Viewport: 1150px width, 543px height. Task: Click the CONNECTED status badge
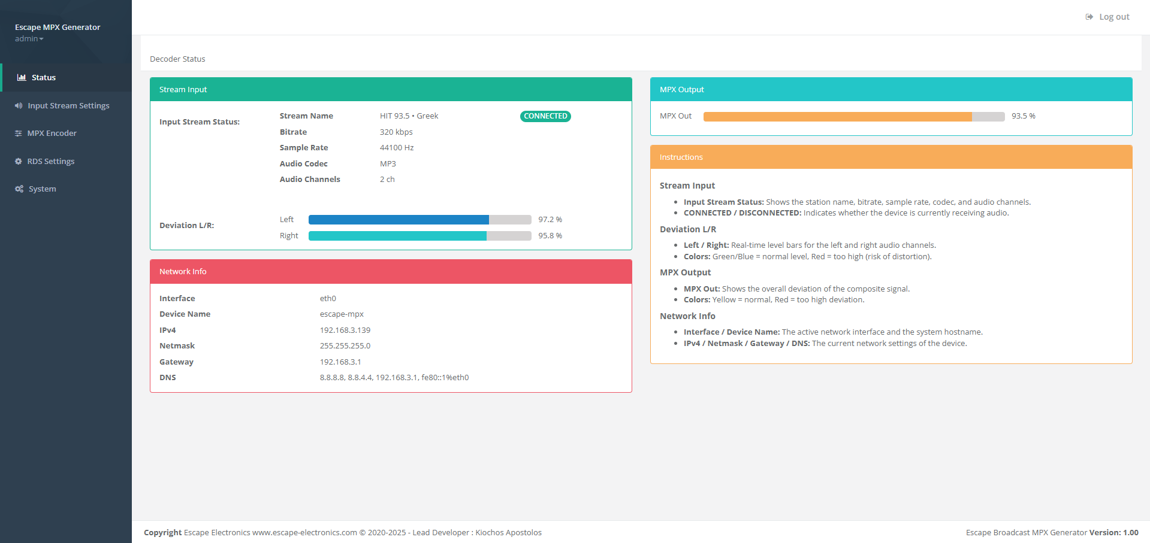[545, 116]
